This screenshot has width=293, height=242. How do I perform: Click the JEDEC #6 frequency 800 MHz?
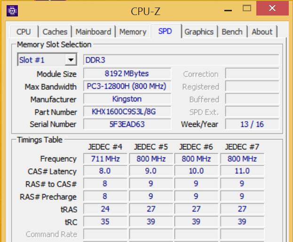[x=196, y=159]
